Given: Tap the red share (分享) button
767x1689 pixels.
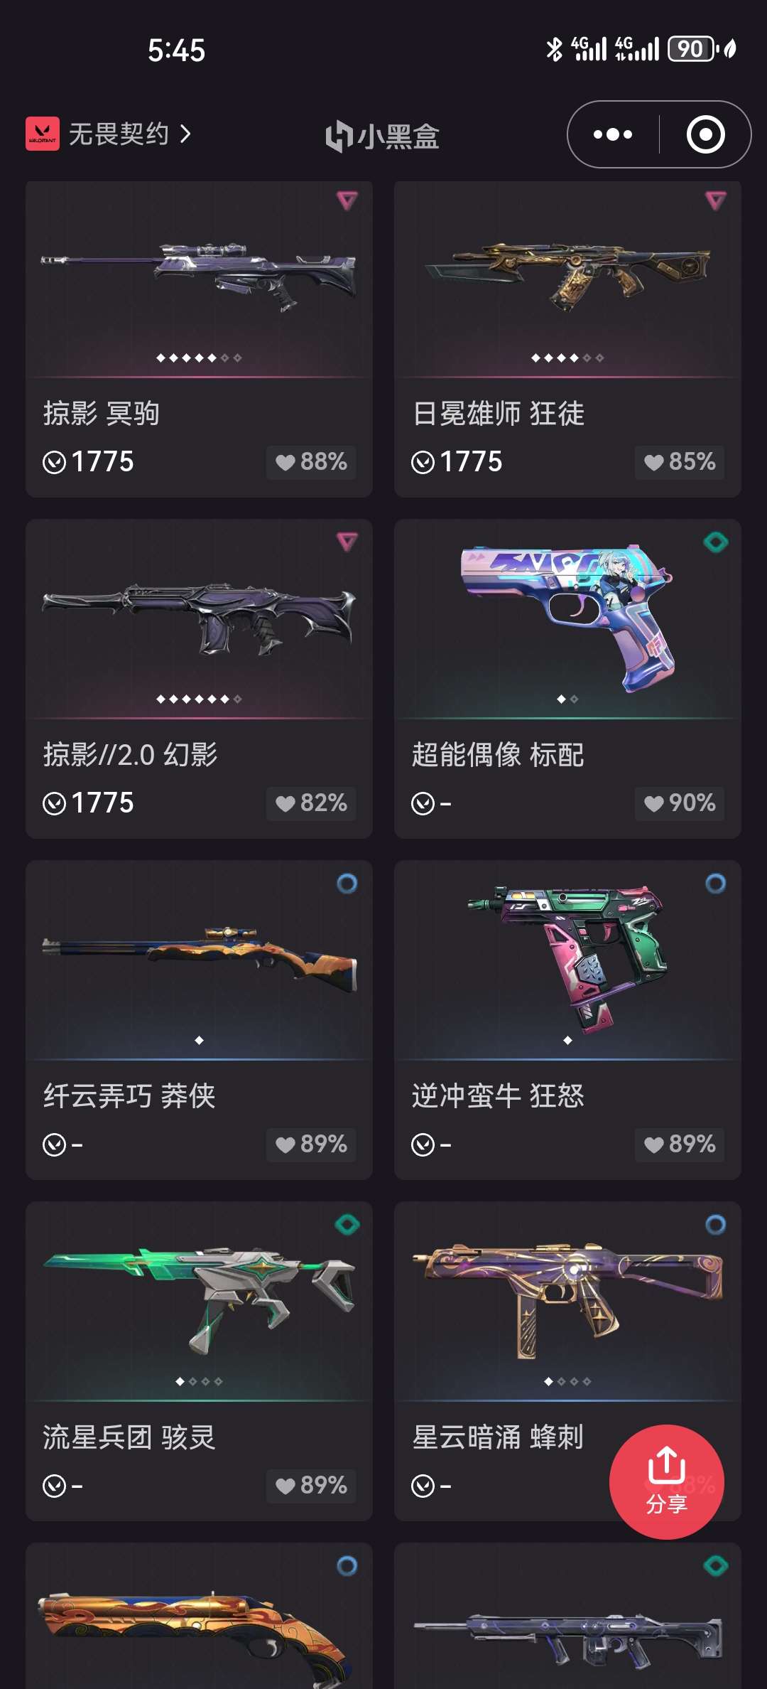Looking at the screenshot, I should point(666,1482).
